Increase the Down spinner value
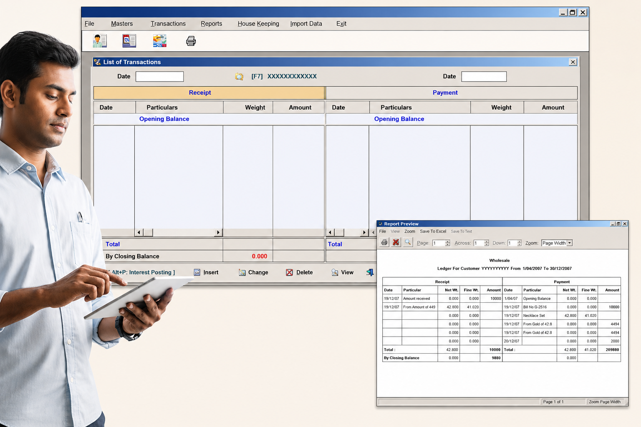The height and width of the screenshot is (427, 641). [520, 241]
